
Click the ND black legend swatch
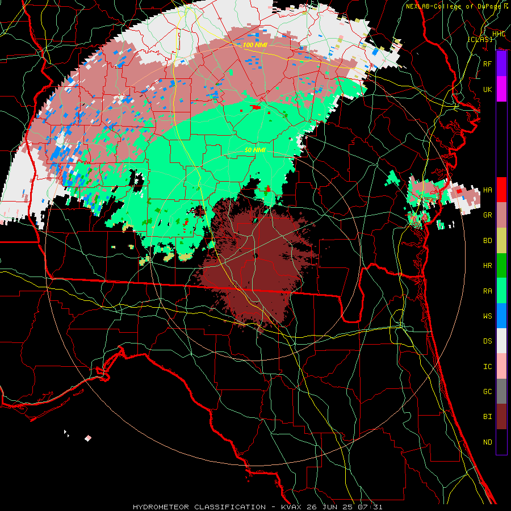tap(501, 442)
